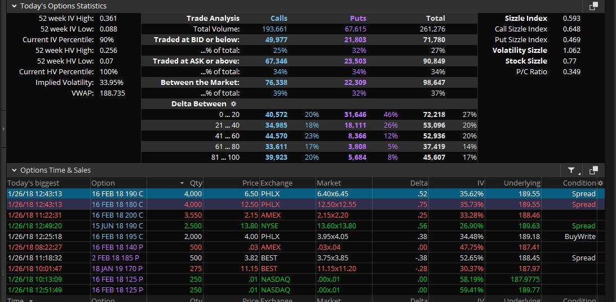Select the 15 JUN 18 190 C option

pyautogui.click(x=117, y=226)
